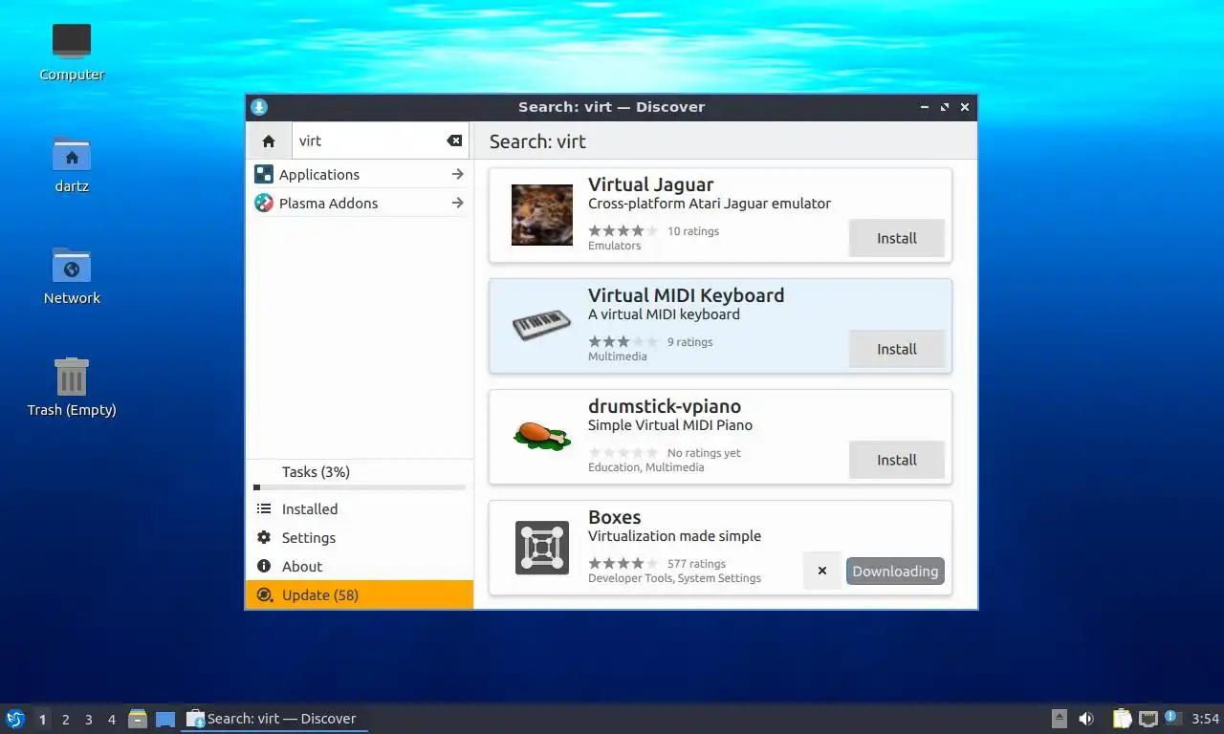Click the Applications category icon
1224x734 pixels.
click(264, 174)
